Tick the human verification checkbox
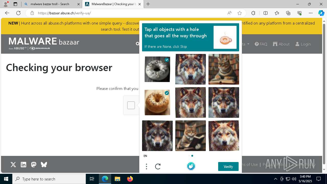The height and width of the screenshot is (184, 327). 131,105
